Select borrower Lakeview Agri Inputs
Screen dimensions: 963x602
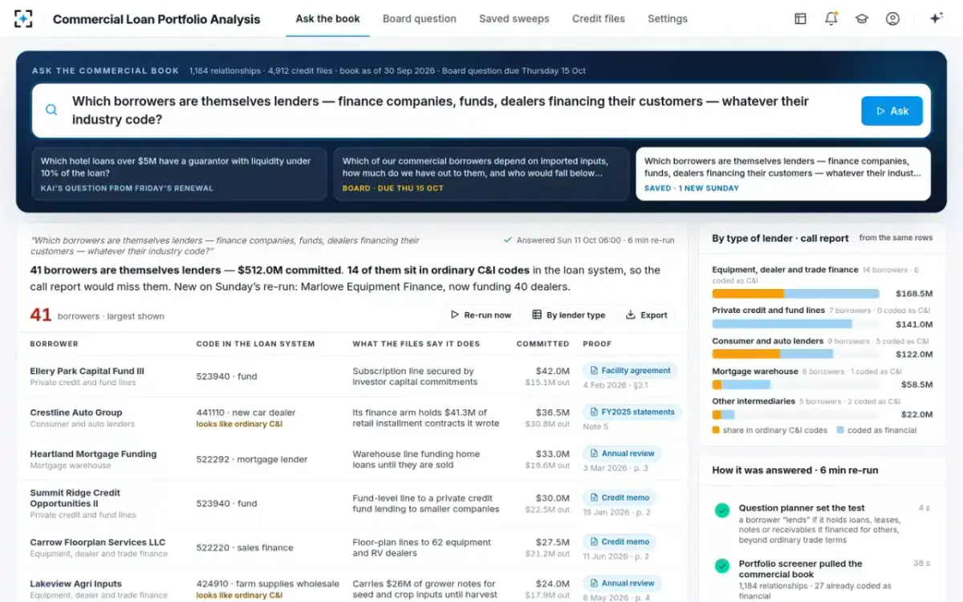coord(76,584)
